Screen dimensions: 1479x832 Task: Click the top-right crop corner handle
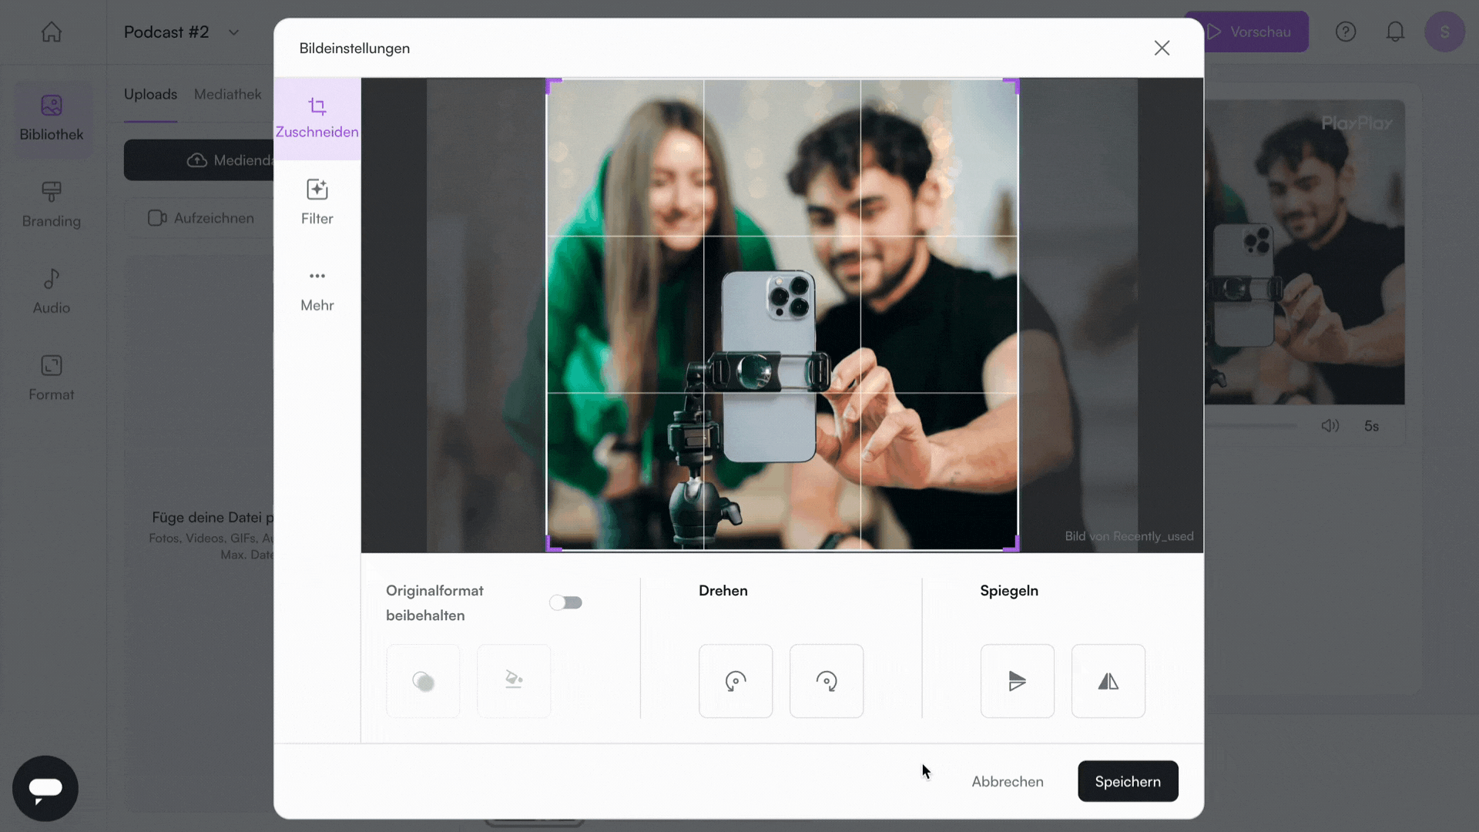point(1013,84)
